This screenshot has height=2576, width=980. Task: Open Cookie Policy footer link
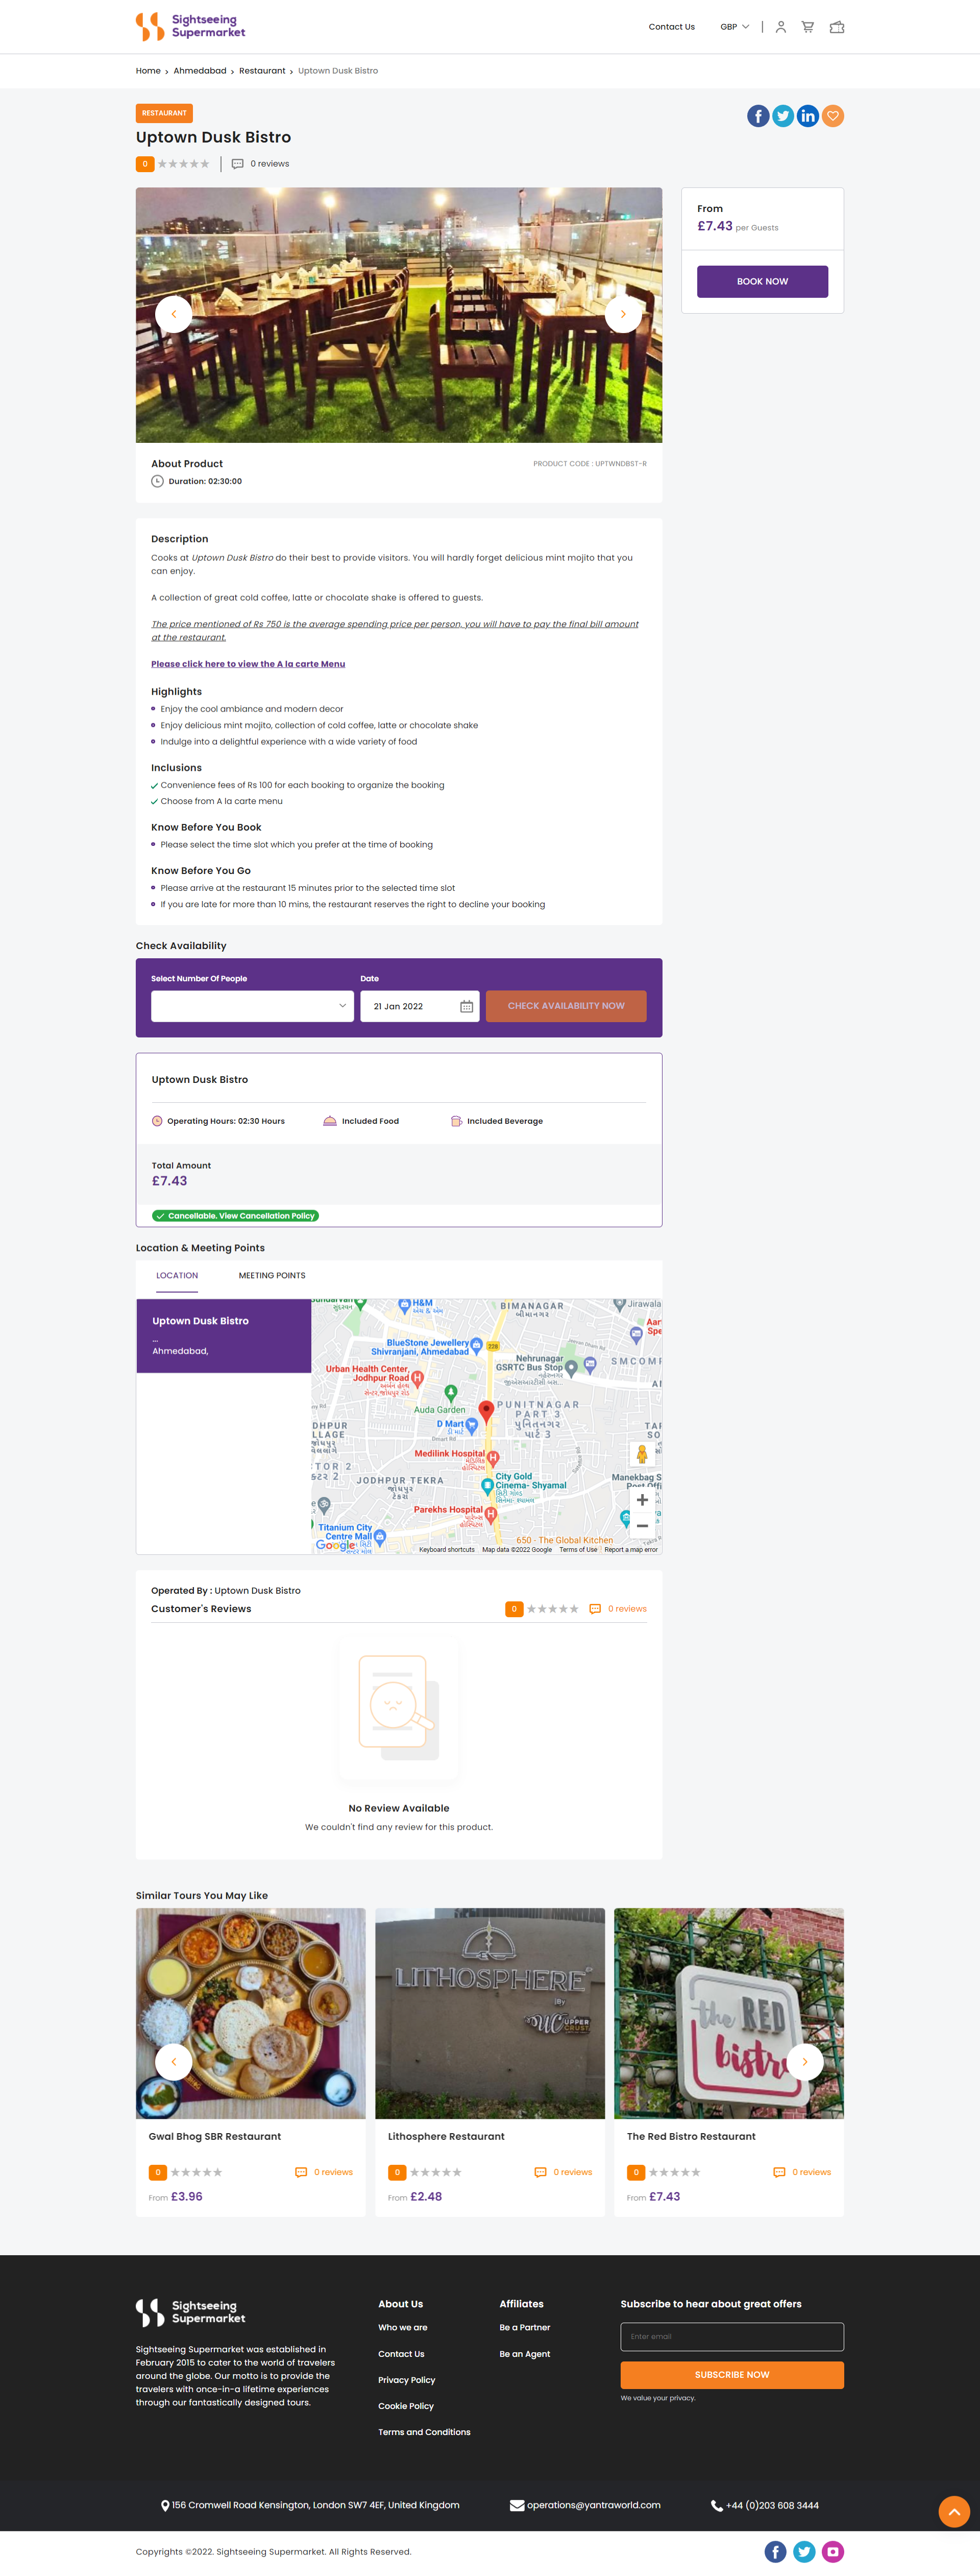pyautogui.click(x=406, y=2406)
